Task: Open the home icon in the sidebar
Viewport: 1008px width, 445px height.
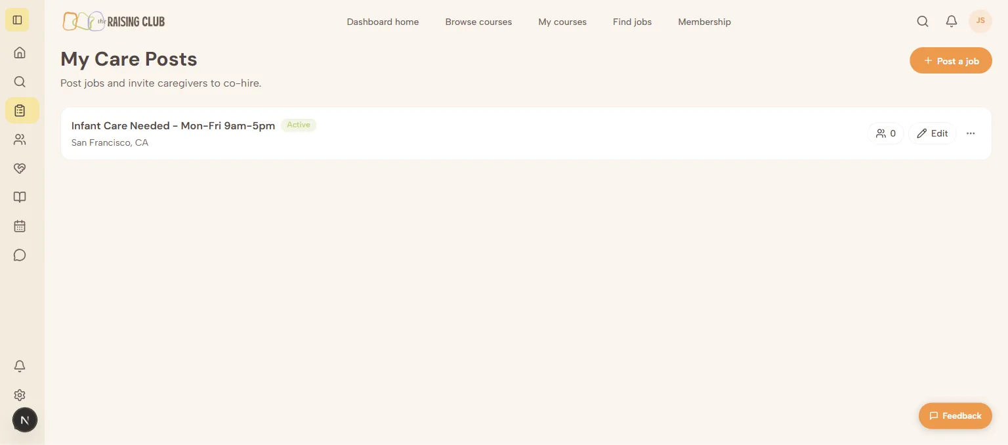Action: pyautogui.click(x=20, y=53)
